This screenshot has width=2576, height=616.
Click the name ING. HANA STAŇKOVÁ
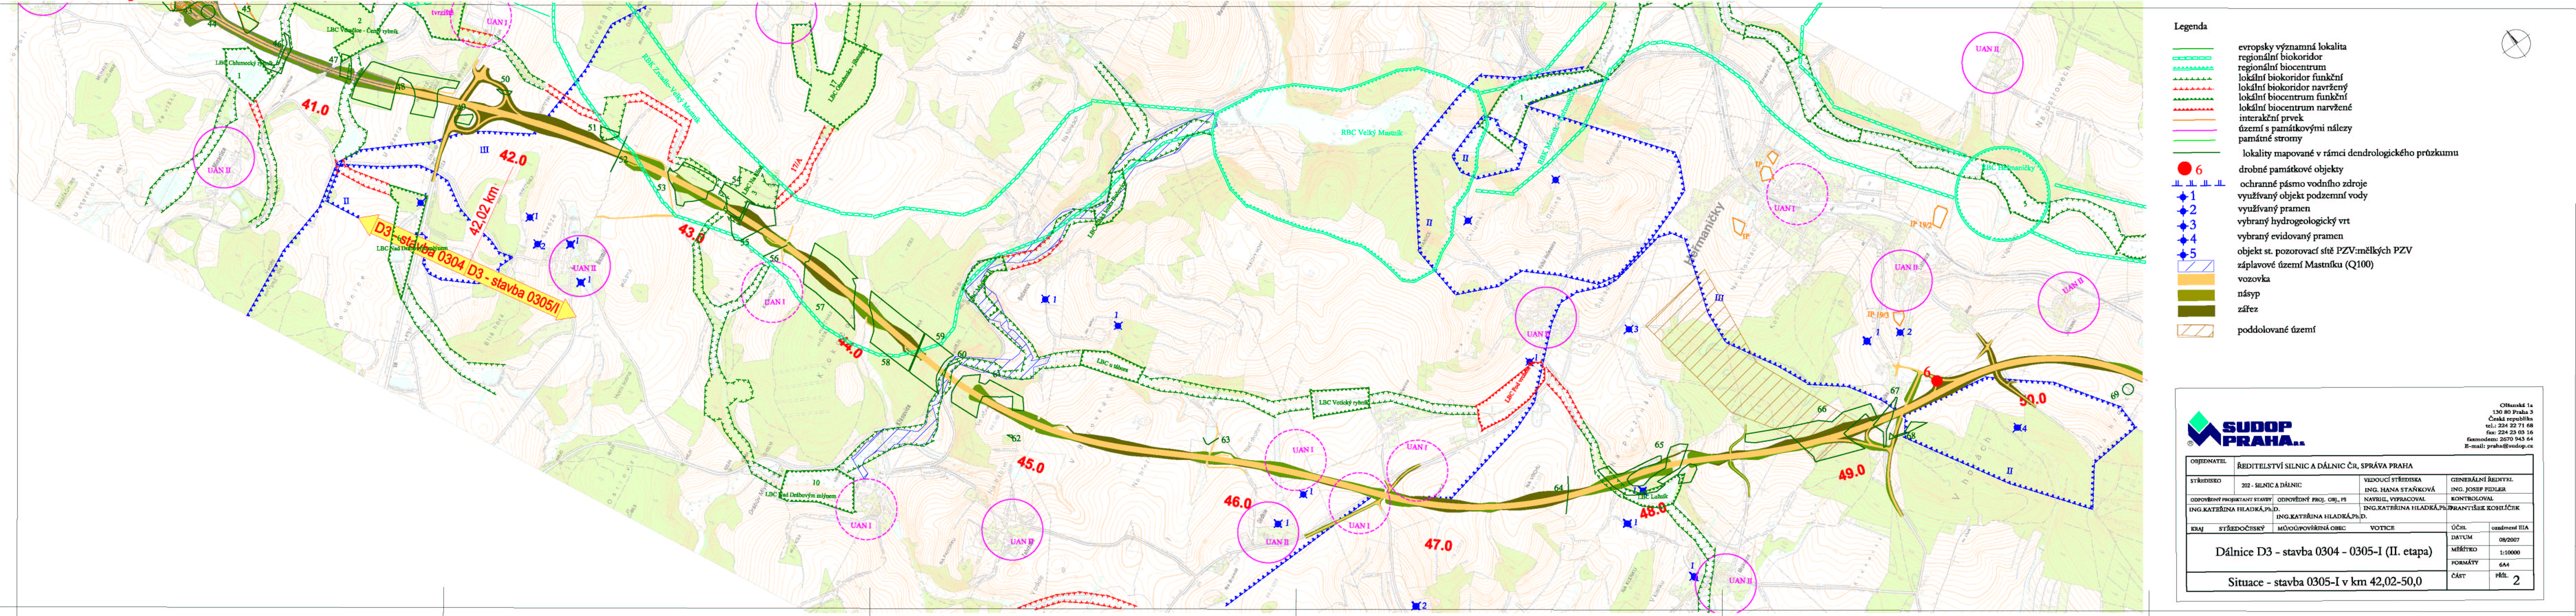2400,490
